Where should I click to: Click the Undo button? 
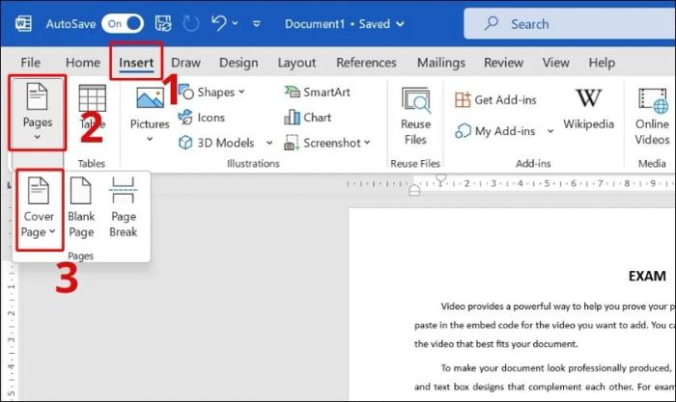point(219,23)
